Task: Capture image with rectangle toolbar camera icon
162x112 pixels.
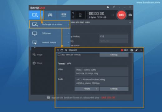Action: point(132,50)
